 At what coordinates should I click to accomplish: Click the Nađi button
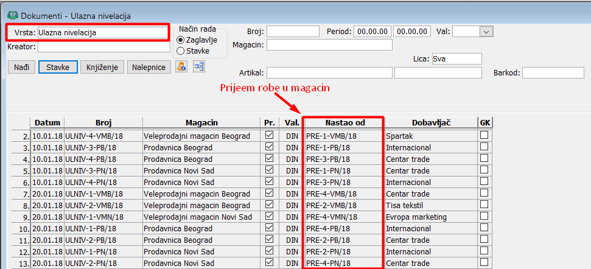point(21,67)
